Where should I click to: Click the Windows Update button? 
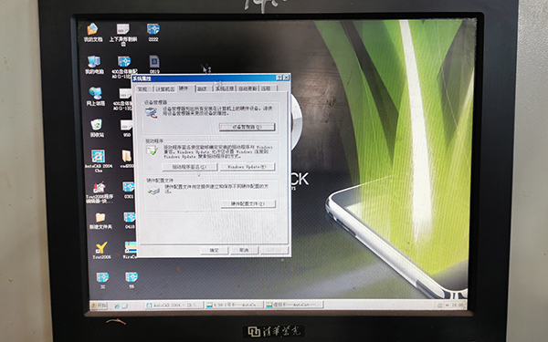[x=248, y=167]
